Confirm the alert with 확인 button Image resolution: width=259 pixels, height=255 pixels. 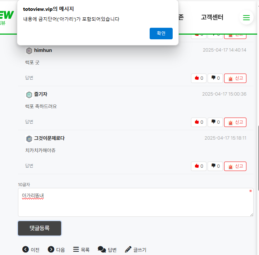[x=161, y=34]
